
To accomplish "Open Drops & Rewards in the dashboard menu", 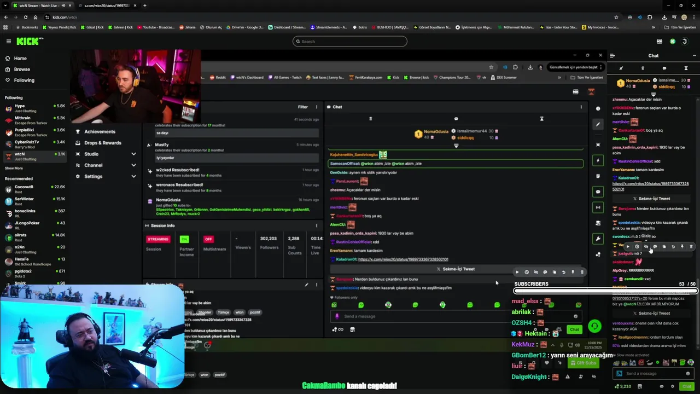I will coord(103,143).
